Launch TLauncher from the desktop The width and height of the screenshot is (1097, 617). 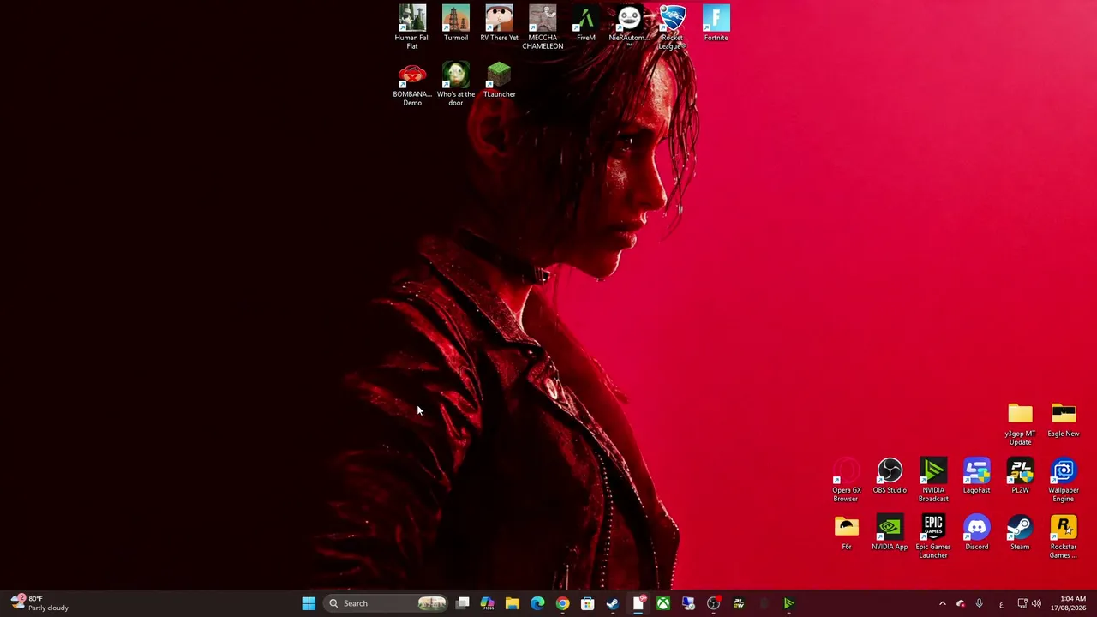(499, 80)
